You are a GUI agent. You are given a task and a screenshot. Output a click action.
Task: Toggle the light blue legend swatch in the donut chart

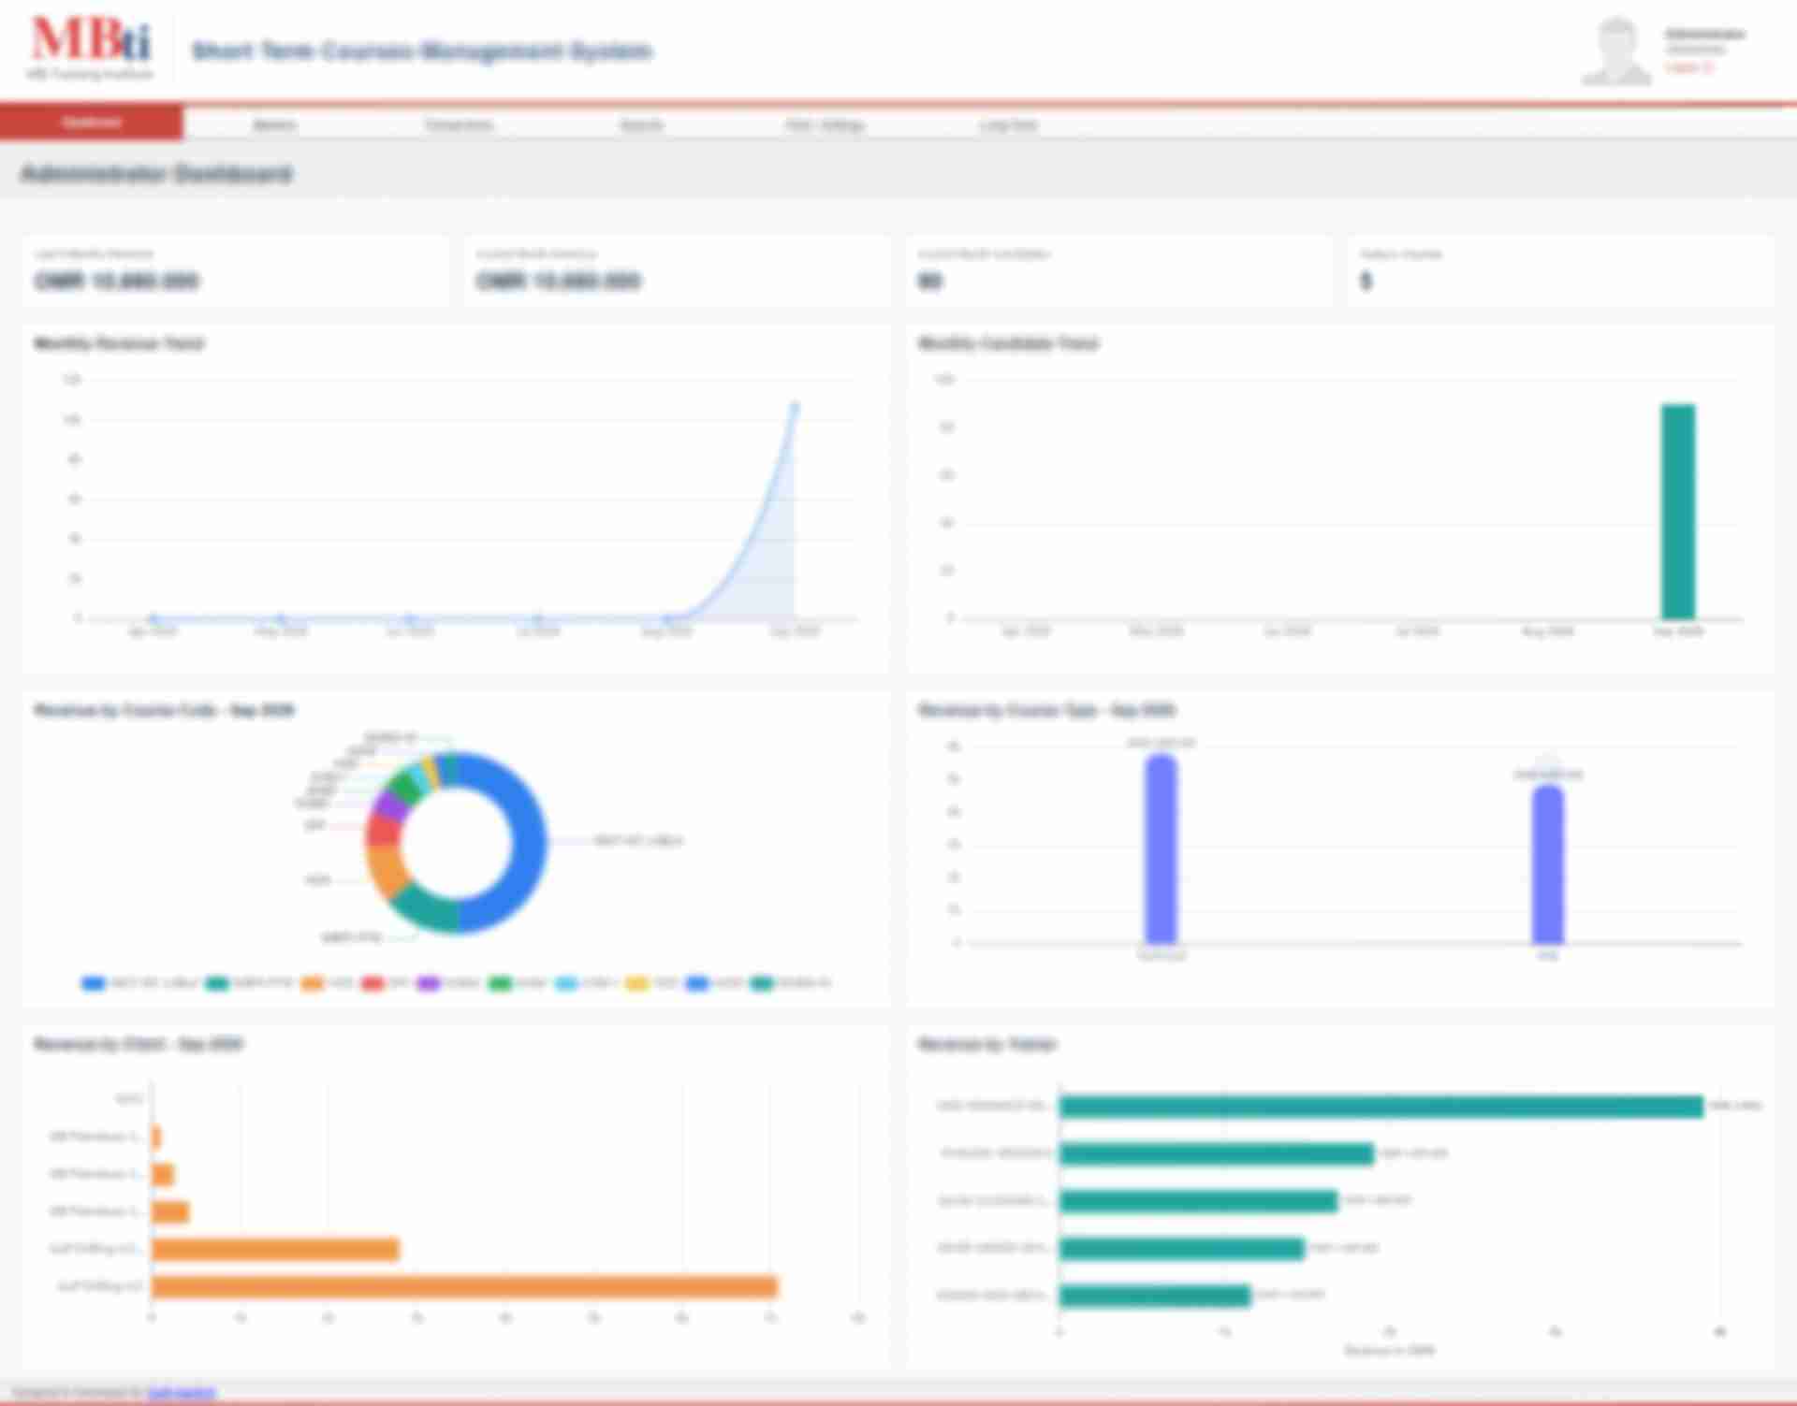tap(567, 983)
